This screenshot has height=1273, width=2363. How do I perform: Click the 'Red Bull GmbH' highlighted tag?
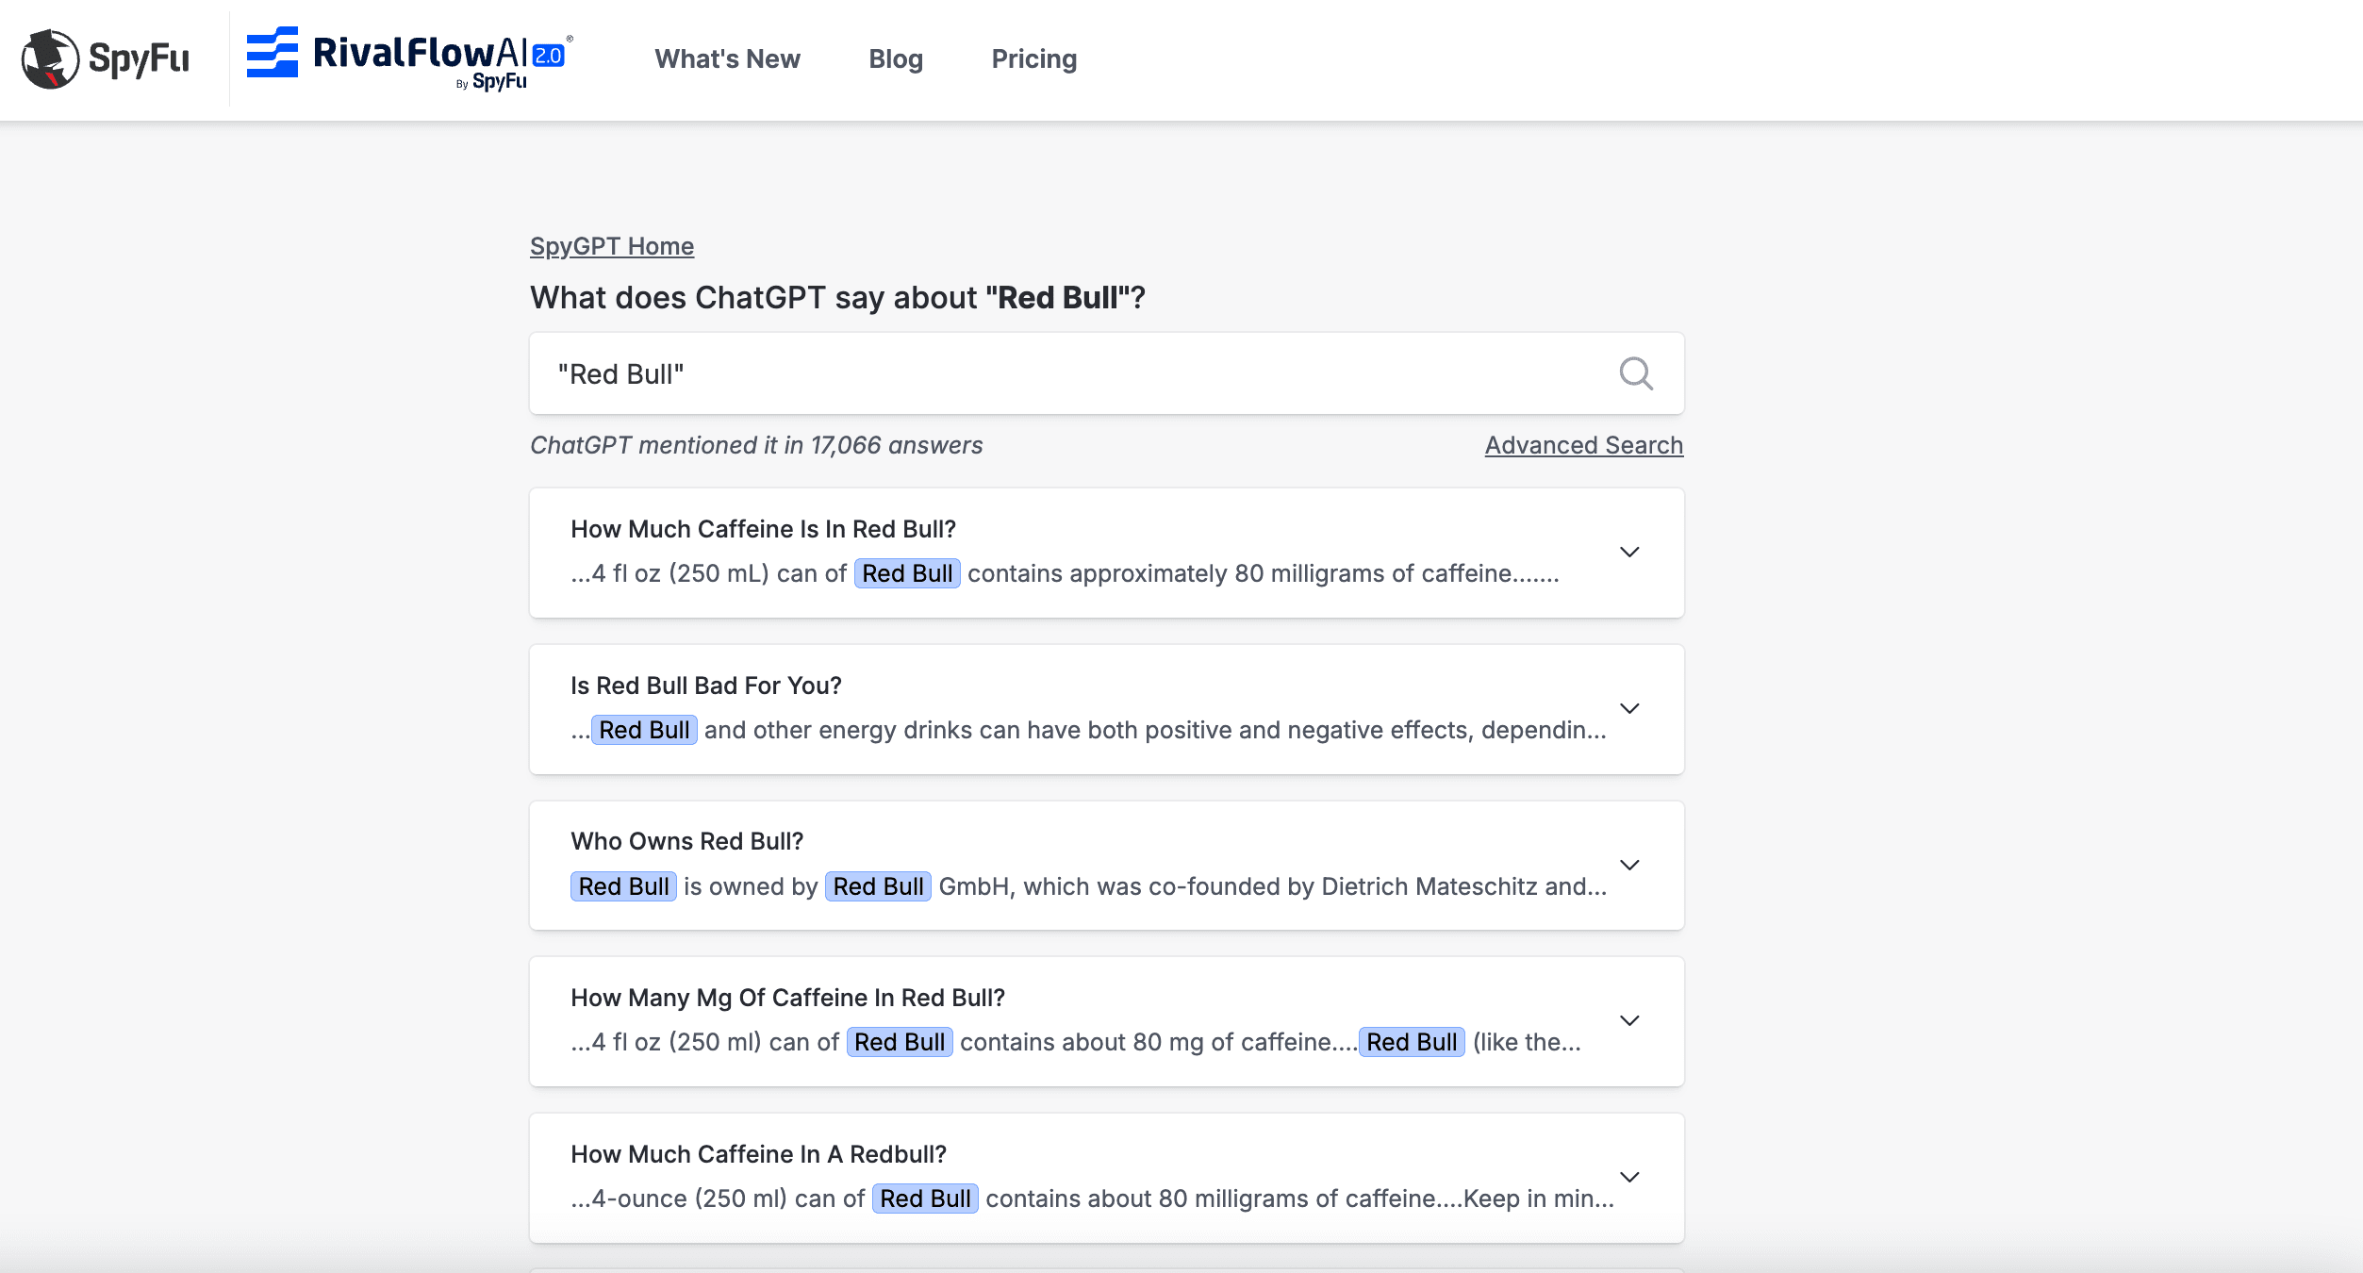[x=877, y=886]
